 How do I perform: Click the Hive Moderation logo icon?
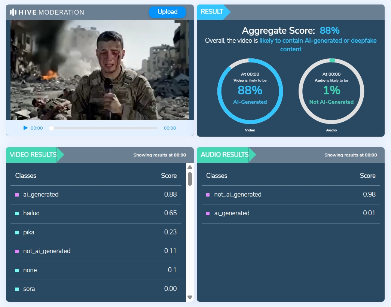13,12
